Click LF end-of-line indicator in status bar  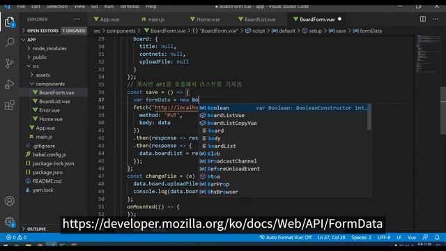coord(399,237)
